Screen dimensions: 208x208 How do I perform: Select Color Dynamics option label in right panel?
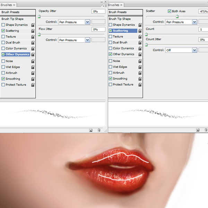pyautogui.click(x=123, y=48)
